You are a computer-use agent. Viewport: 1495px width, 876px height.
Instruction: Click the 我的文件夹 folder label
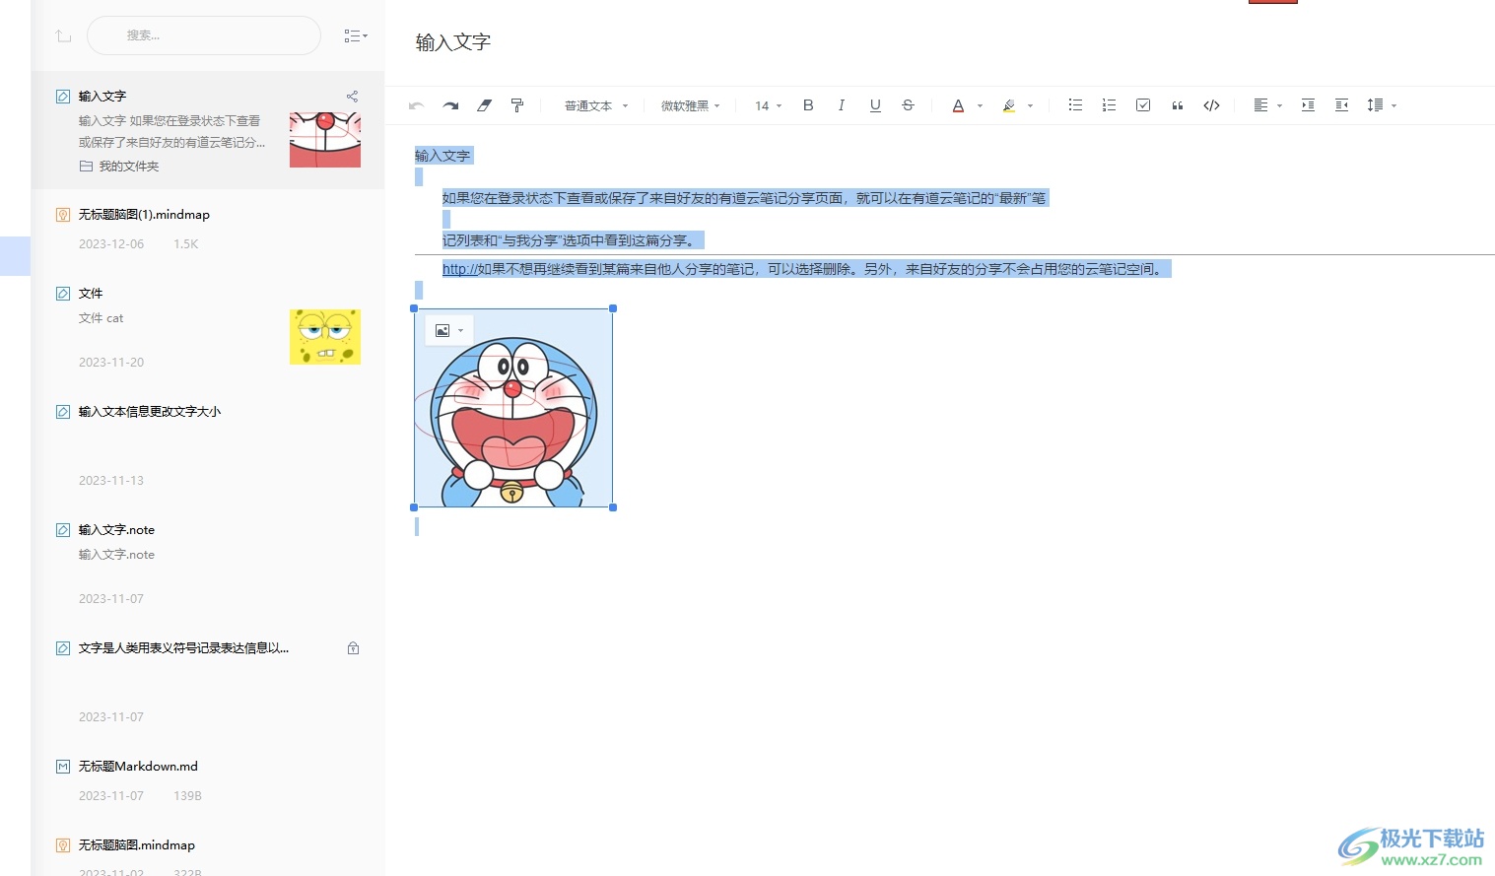pos(129,167)
